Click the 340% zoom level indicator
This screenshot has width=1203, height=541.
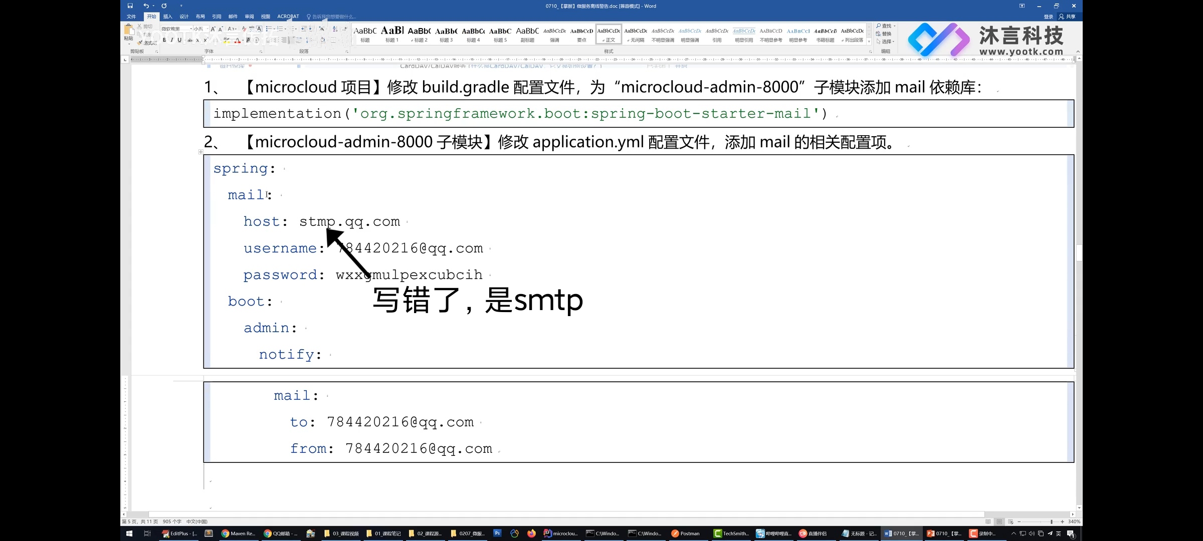(1074, 521)
